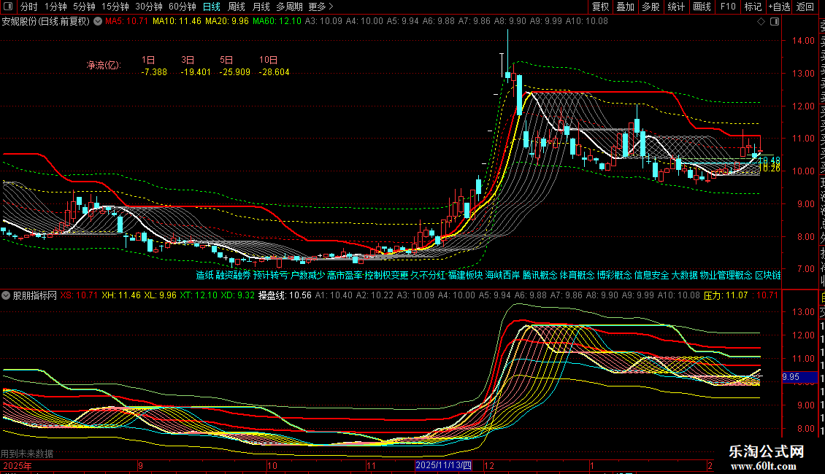Click the 复权 adjustment button
Screen dimensions: 825x474
tap(600, 7)
